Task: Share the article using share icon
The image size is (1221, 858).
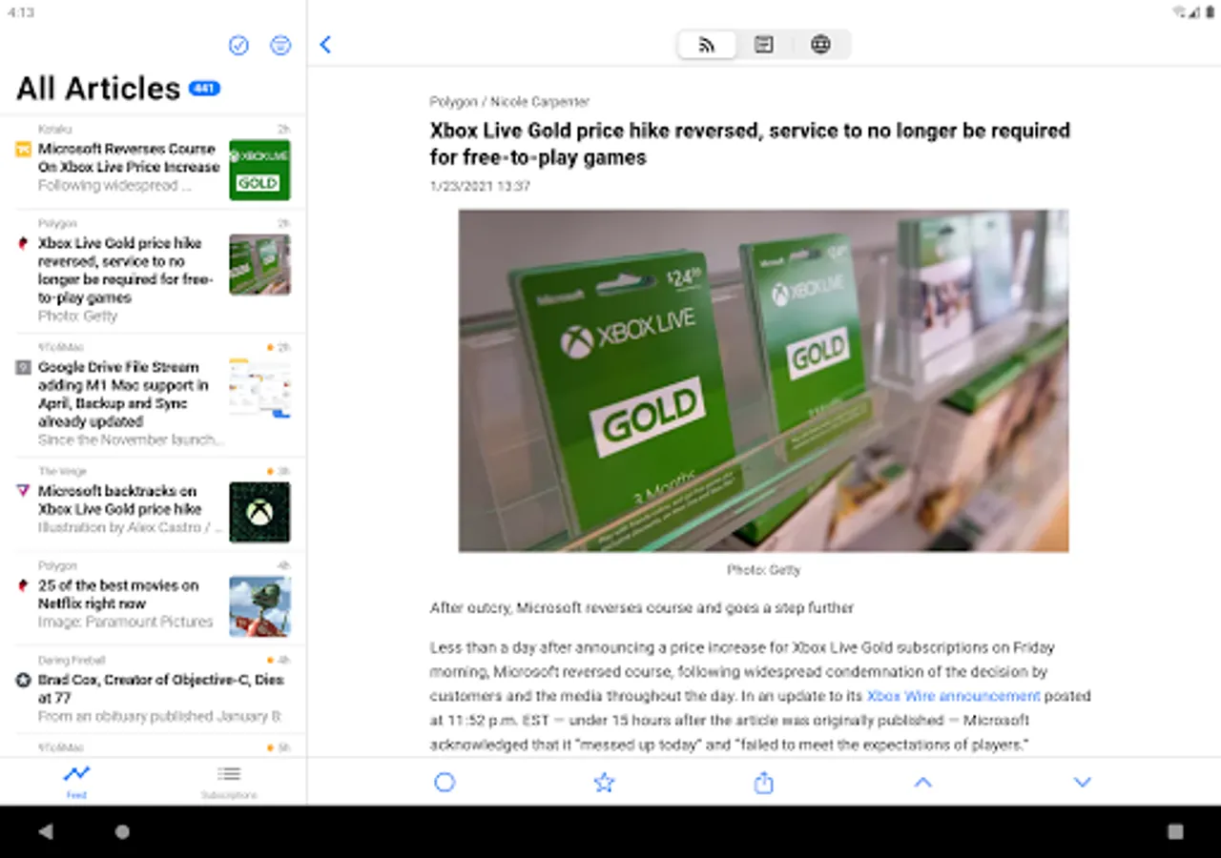Action: tap(763, 783)
